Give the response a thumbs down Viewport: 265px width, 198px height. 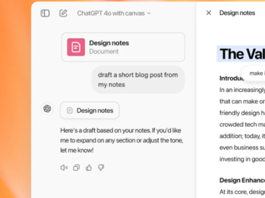pos(101,167)
